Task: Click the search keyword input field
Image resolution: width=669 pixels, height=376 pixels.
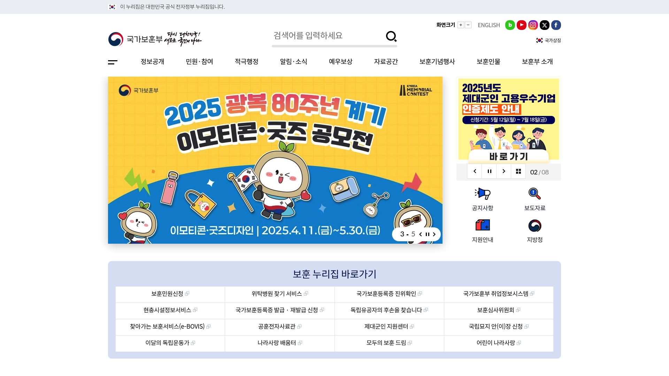Action: [x=328, y=36]
